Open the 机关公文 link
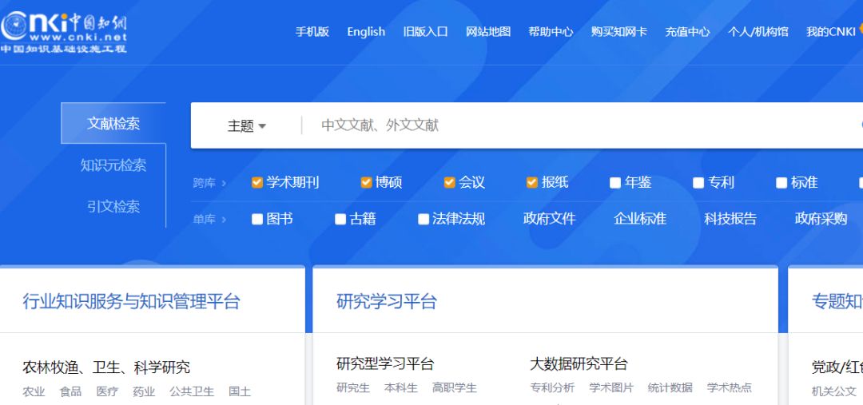This screenshot has height=405, width=863. coord(833,391)
